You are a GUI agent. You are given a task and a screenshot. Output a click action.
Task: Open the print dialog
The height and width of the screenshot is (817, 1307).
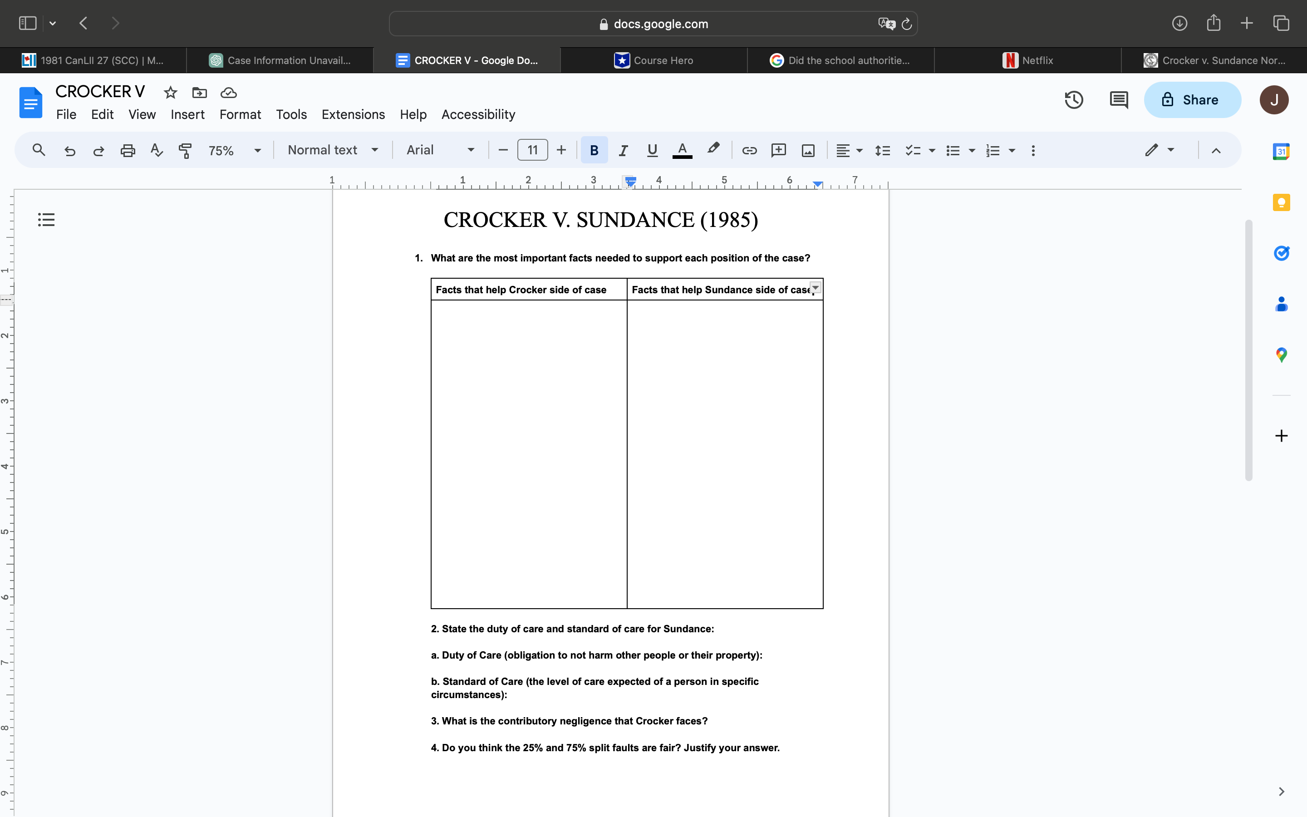click(128, 150)
